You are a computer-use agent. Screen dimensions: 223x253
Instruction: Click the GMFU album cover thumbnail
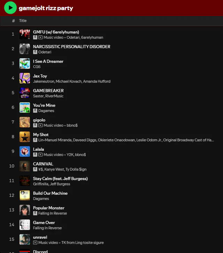pos(25,34)
